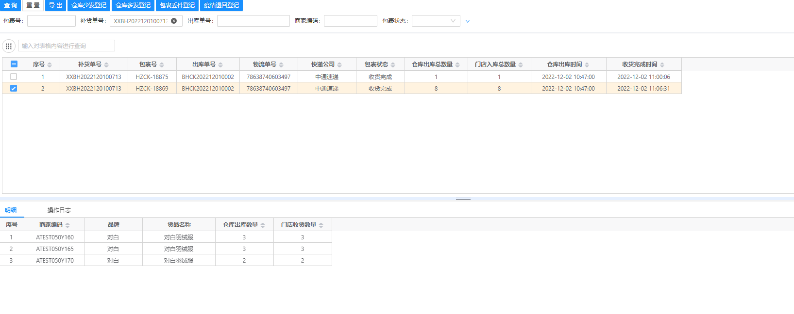
Task: Click the 查询 button
Action: (x=10, y=5)
